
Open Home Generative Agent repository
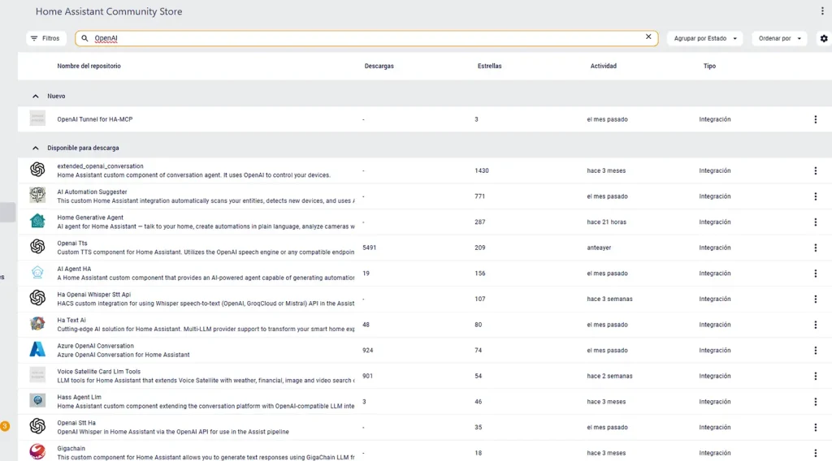click(x=424, y=222)
